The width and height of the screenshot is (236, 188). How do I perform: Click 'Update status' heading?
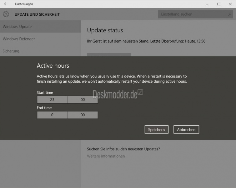[105, 30]
